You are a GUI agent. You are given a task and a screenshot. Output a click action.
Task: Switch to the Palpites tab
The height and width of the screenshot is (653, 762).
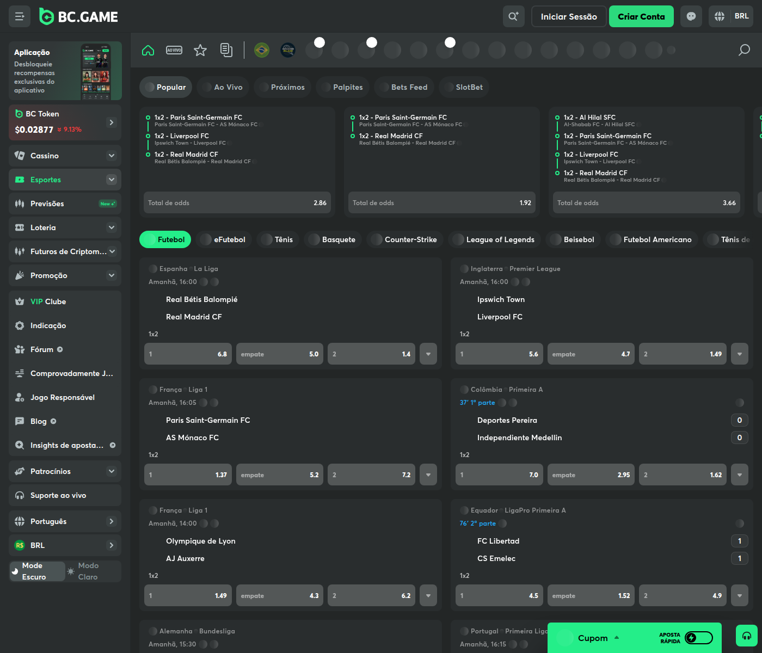[x=342, y=87]
